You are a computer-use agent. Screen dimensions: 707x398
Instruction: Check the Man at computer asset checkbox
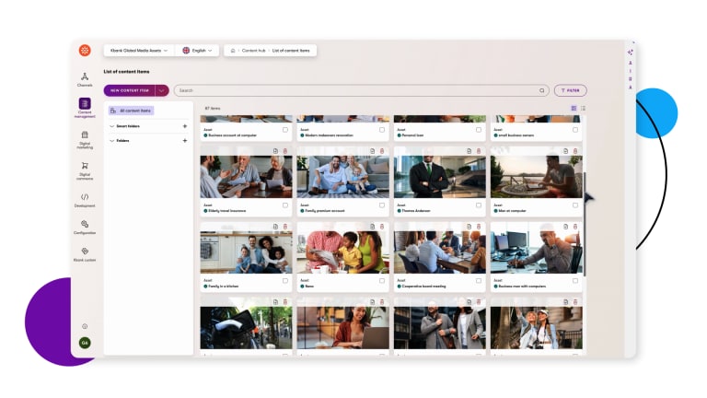575,205
